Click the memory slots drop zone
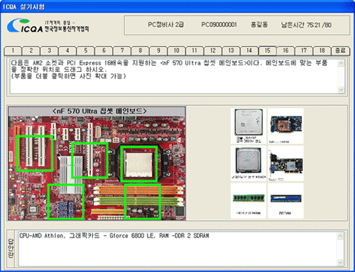The width and height of the screenshot is (355, 272). [x=143, y=202]
